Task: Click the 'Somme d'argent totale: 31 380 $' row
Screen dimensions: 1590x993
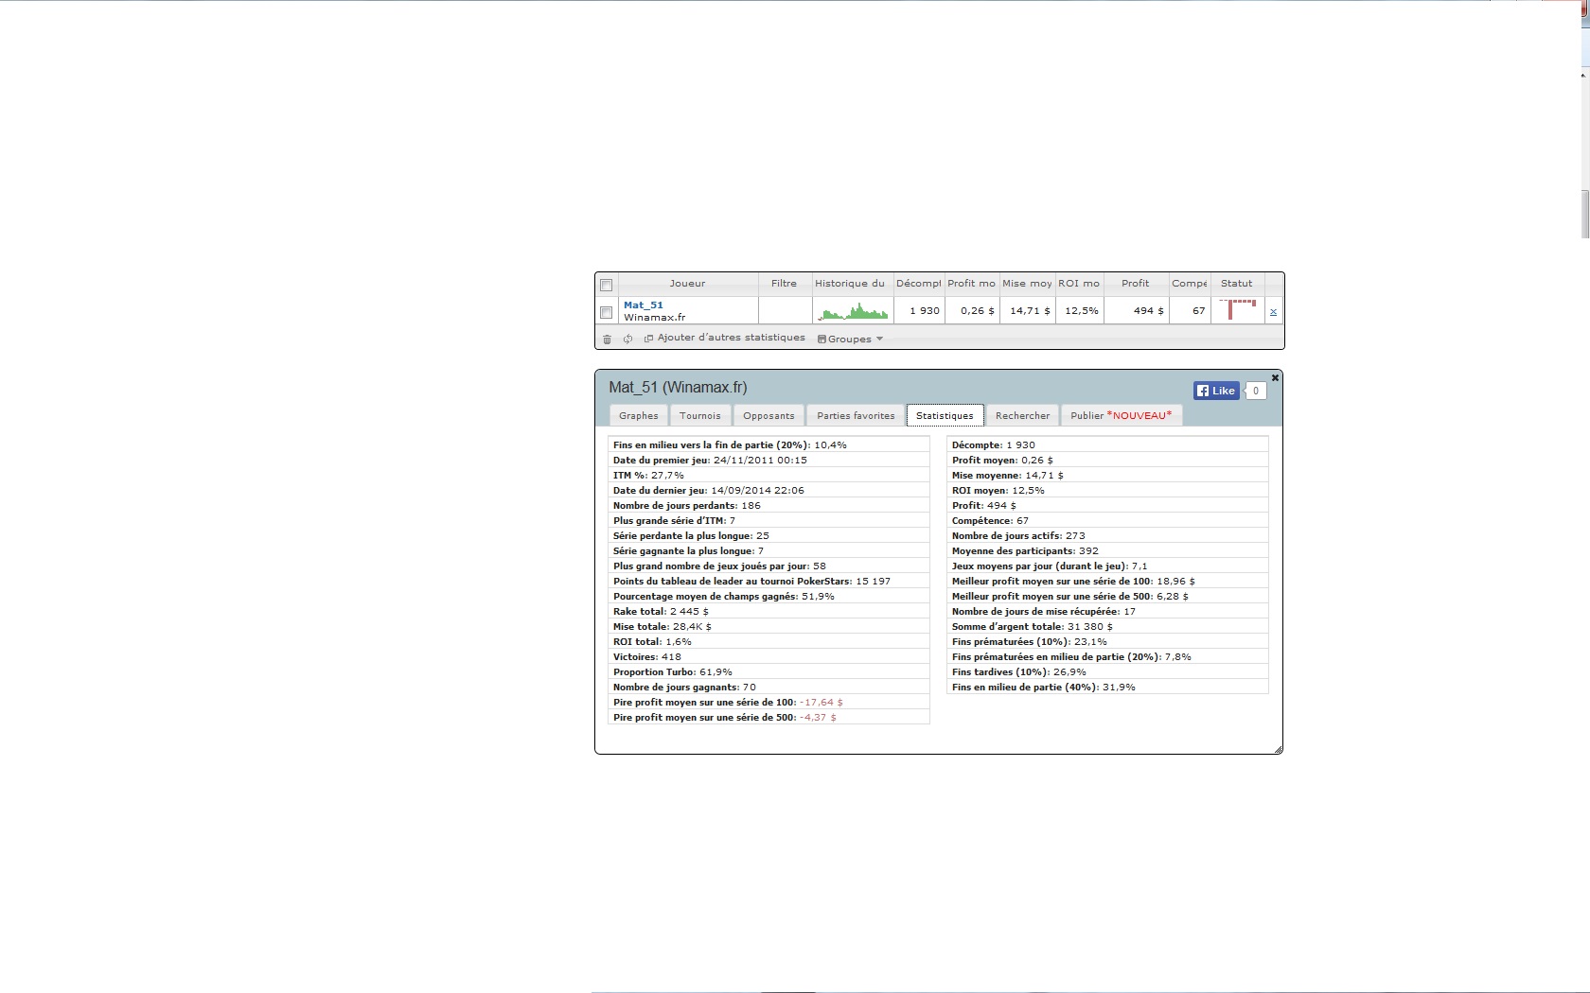Action: [1107, 627]
